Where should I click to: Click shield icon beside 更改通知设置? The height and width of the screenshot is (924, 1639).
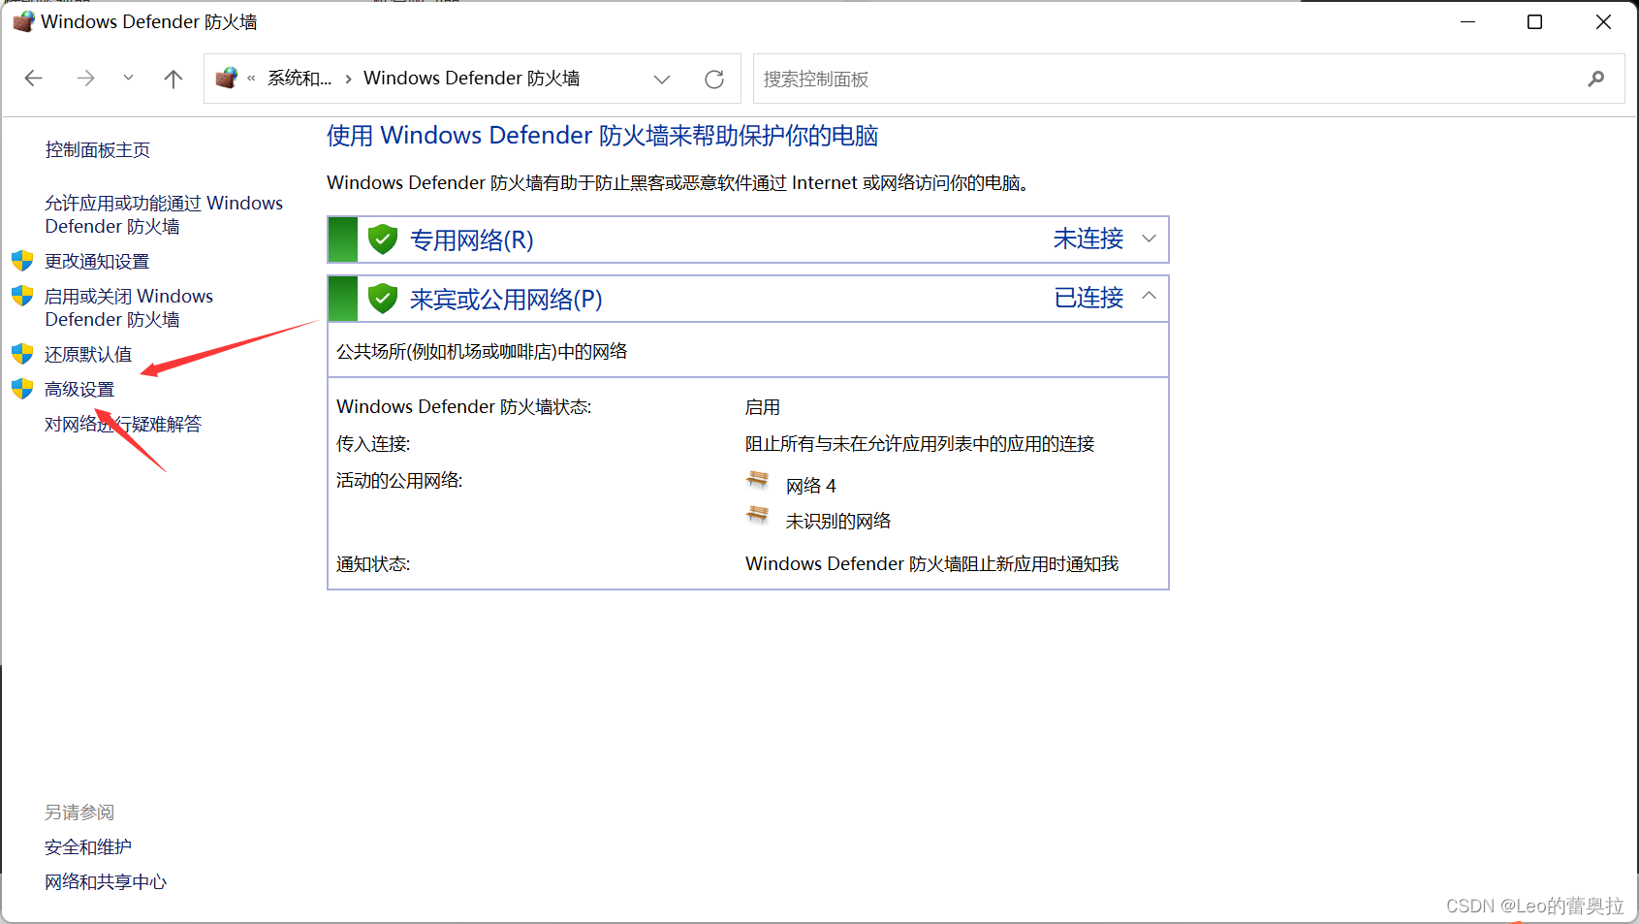pyautogui.click(x=22, y=261)
